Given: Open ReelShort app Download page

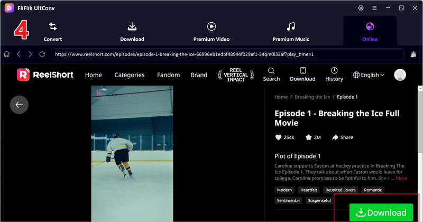Looking at the screenshot, I should point(302,75).
